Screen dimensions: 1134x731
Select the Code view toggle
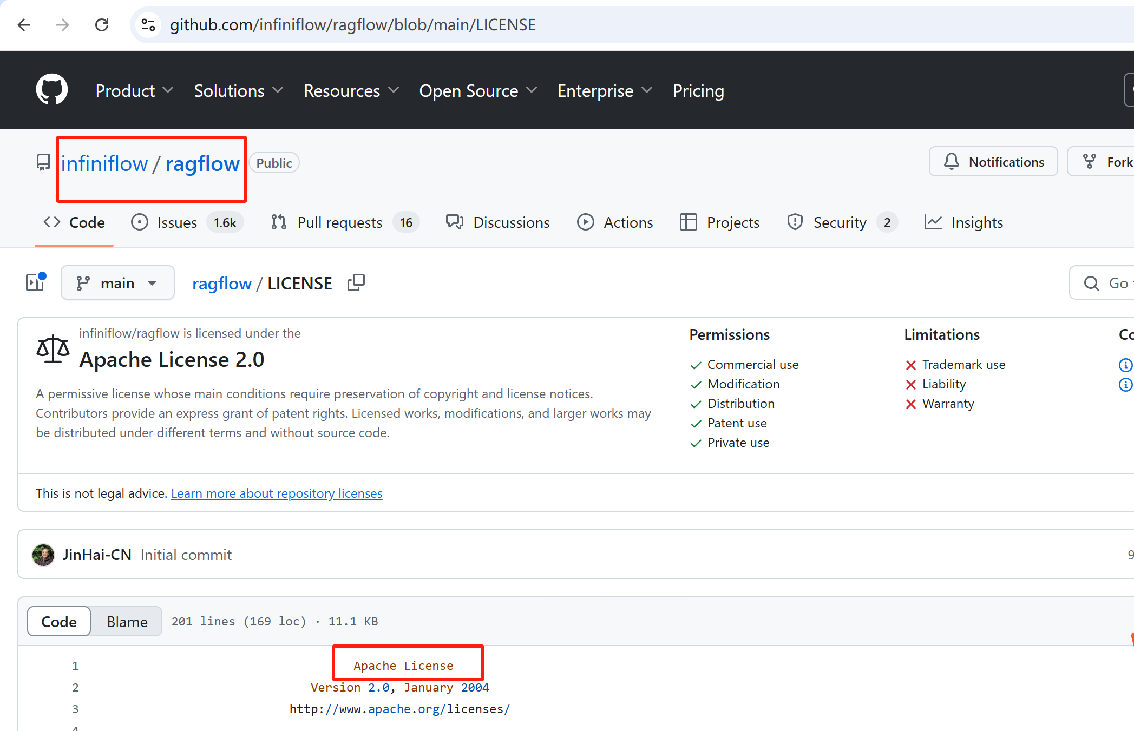coord(59,622)
